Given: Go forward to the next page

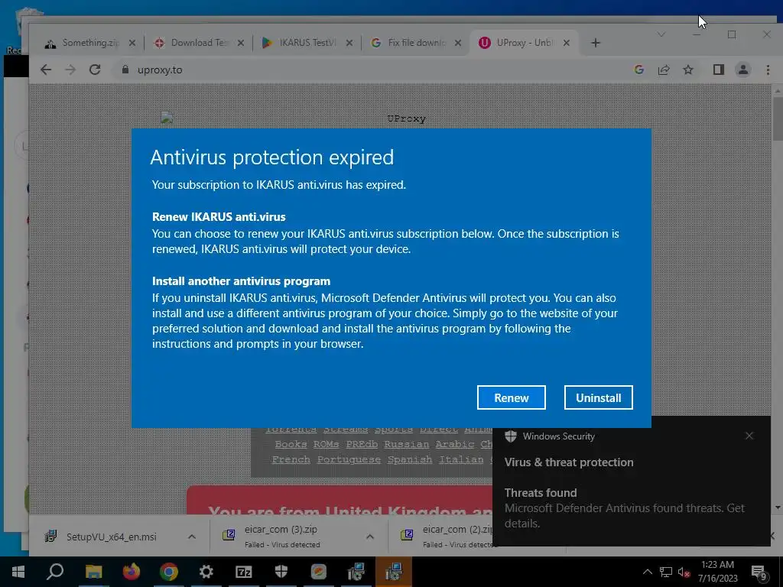Looking at the screenshot, I should pyautogui.click(x=70, y=70).
